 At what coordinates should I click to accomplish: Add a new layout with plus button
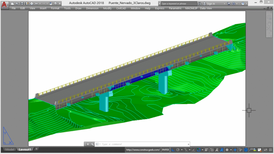[36, 149]
